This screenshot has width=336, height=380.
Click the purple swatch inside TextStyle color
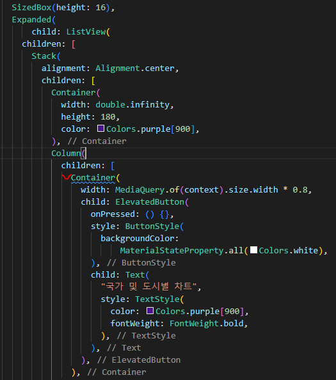pos(150,311)
